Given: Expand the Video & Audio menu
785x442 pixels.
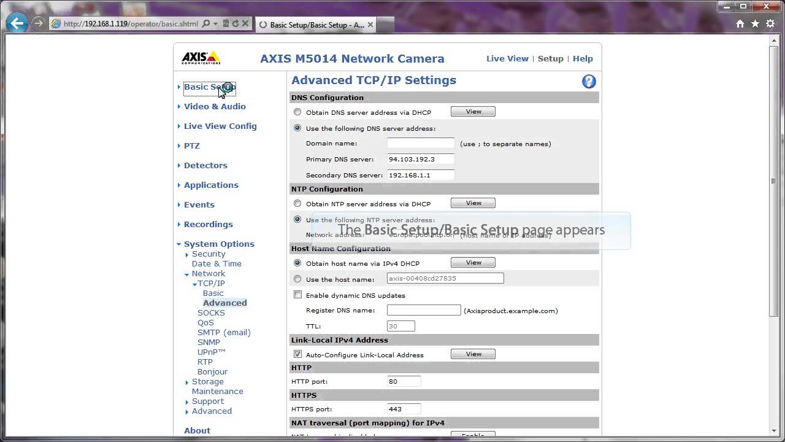Looking at the screenshot, I should (215, 106).
